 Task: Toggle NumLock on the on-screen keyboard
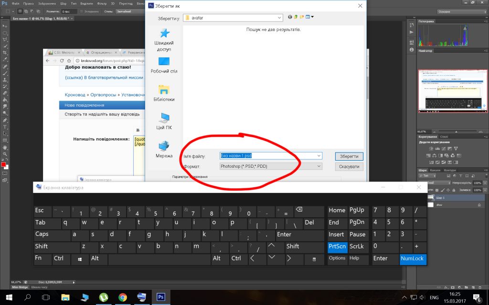point(412,259)
